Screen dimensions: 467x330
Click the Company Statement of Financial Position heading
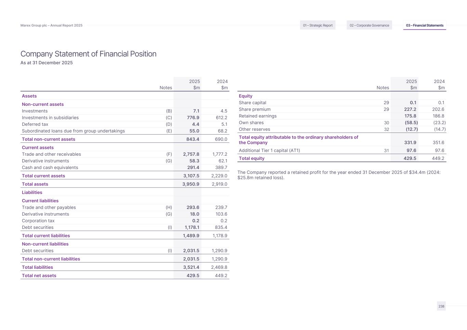pos(88,54)
